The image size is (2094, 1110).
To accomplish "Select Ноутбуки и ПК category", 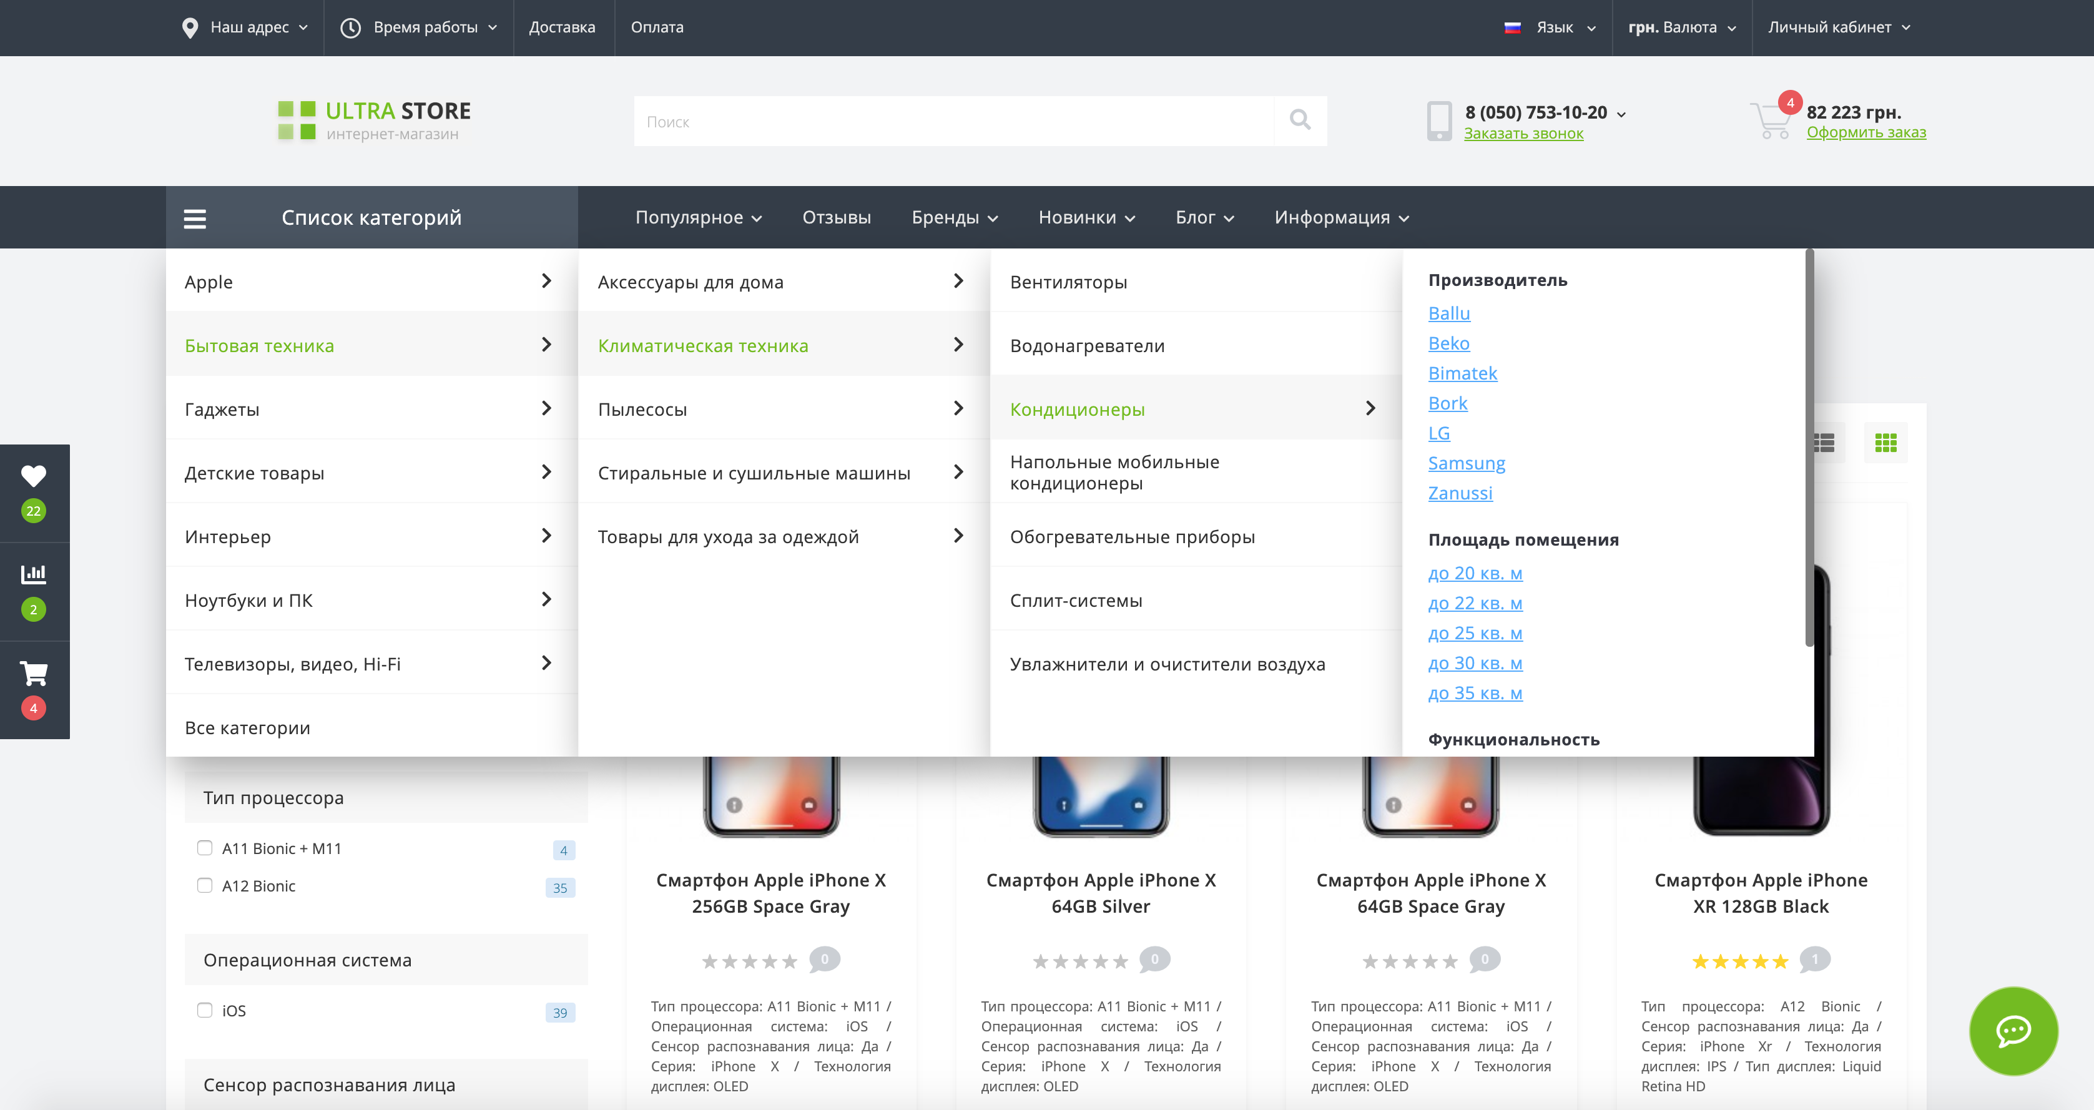I will tap(371, 600).
